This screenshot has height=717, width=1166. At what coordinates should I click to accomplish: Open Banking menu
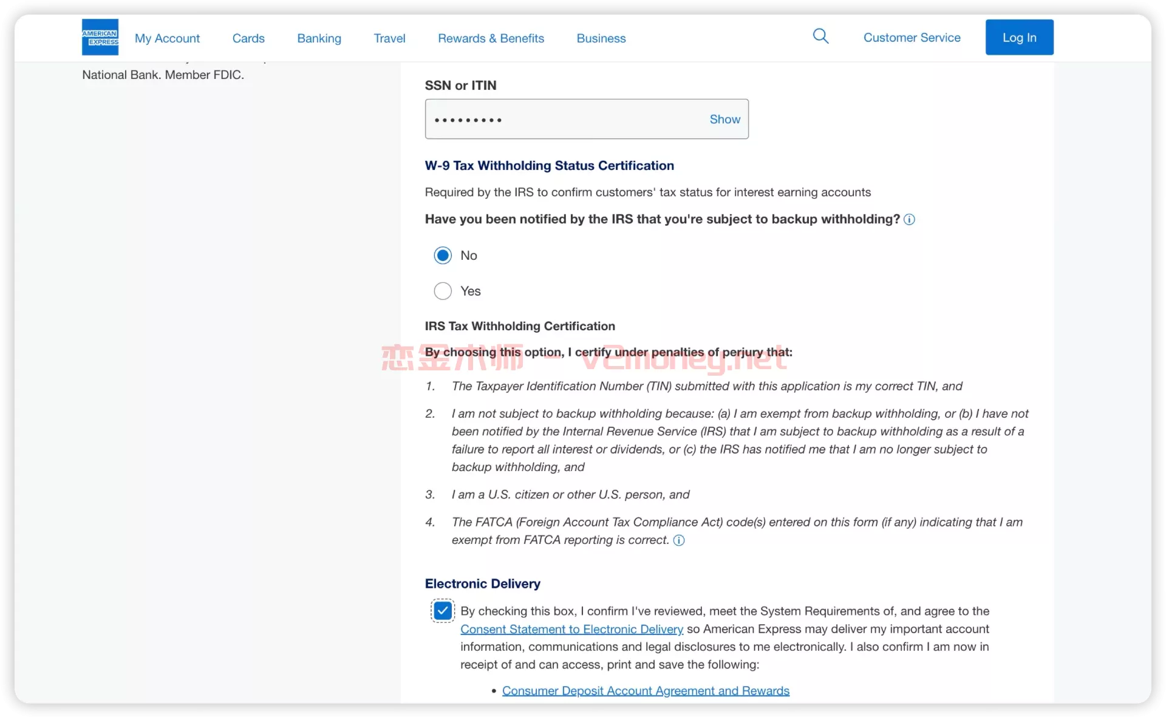[x=319, y=38]
